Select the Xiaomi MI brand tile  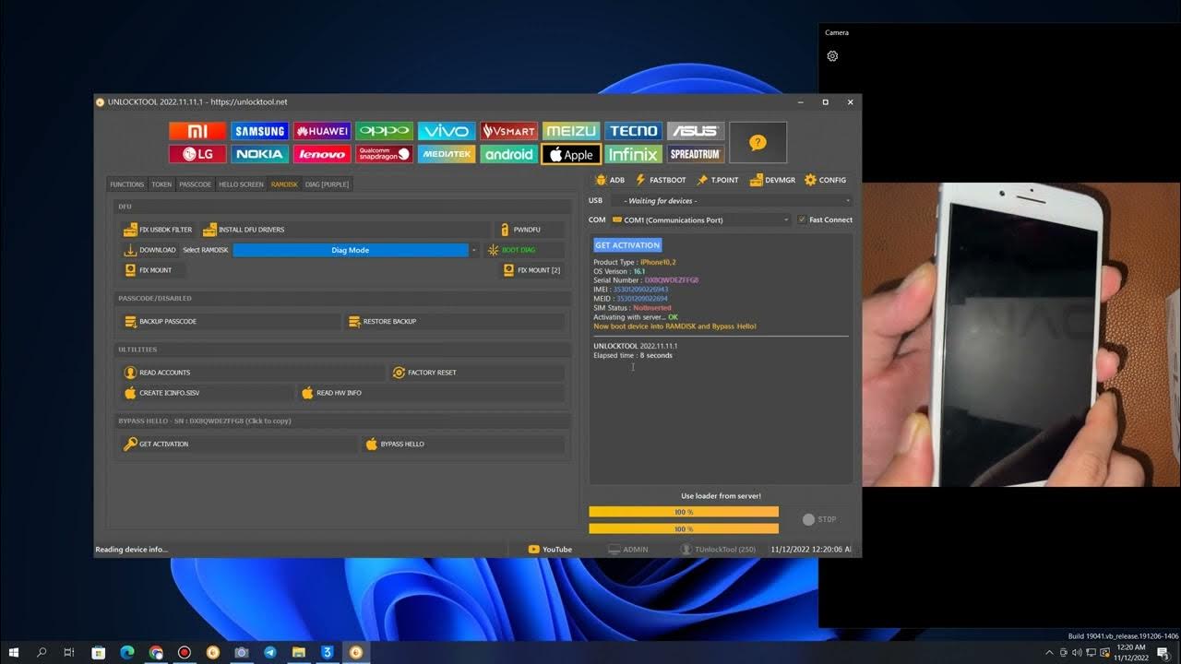197,131
